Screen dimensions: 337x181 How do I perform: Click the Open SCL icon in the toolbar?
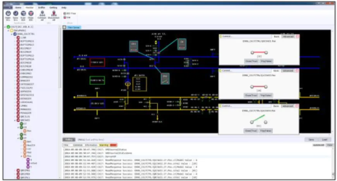[x=8, y=14]
